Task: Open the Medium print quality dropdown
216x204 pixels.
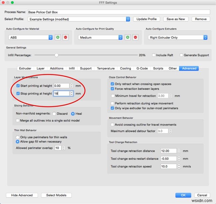Action: coord(100,37)
